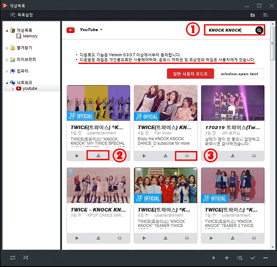Screen dimensions: 277x267
Task: Collapse the 재생목록 tree node
Action: [x=7, y=31]
